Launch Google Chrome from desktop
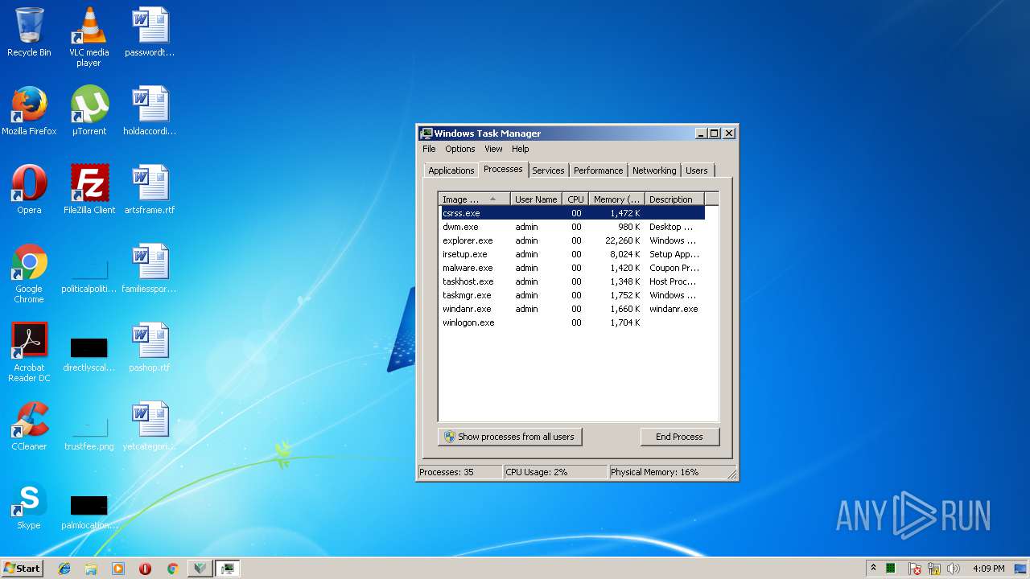Viewport: 1030px width, 579px height. point(29,273)
